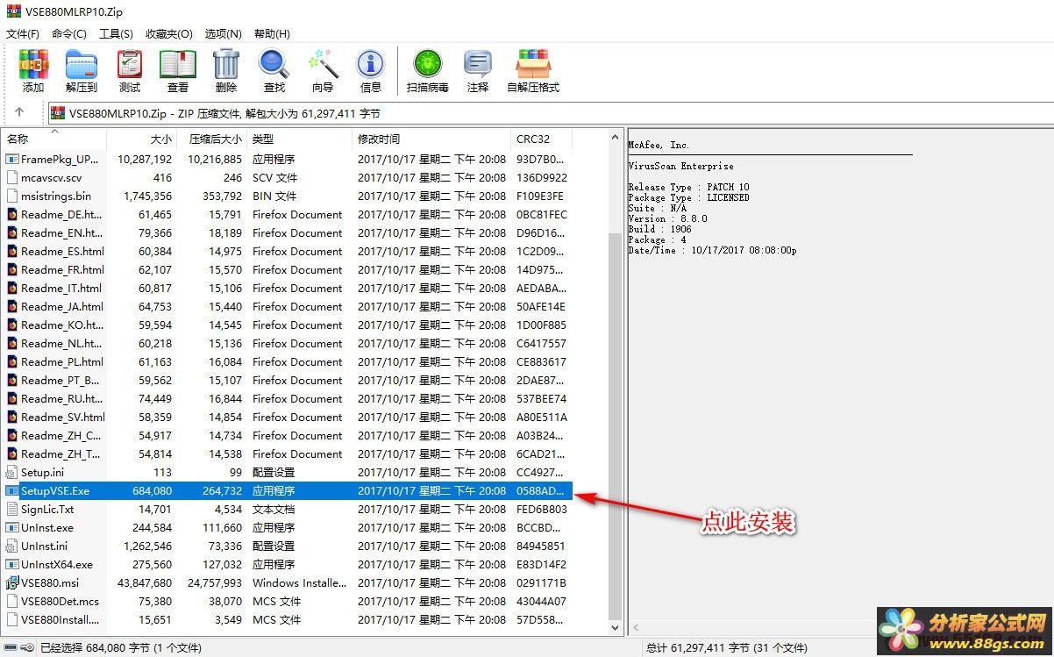Click the up-one-level arrow button

(19, 112)
